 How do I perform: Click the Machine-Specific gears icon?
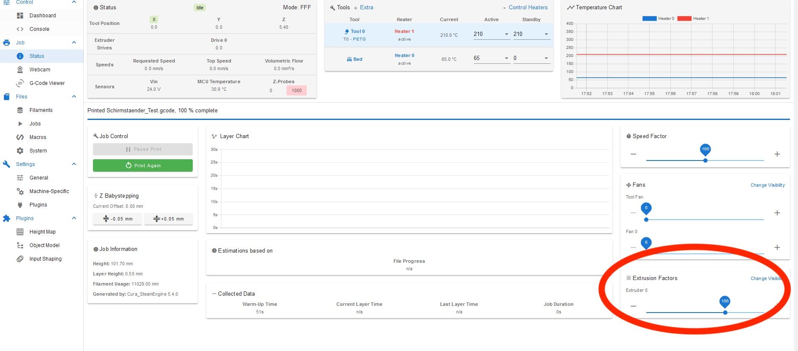point(20,191)
